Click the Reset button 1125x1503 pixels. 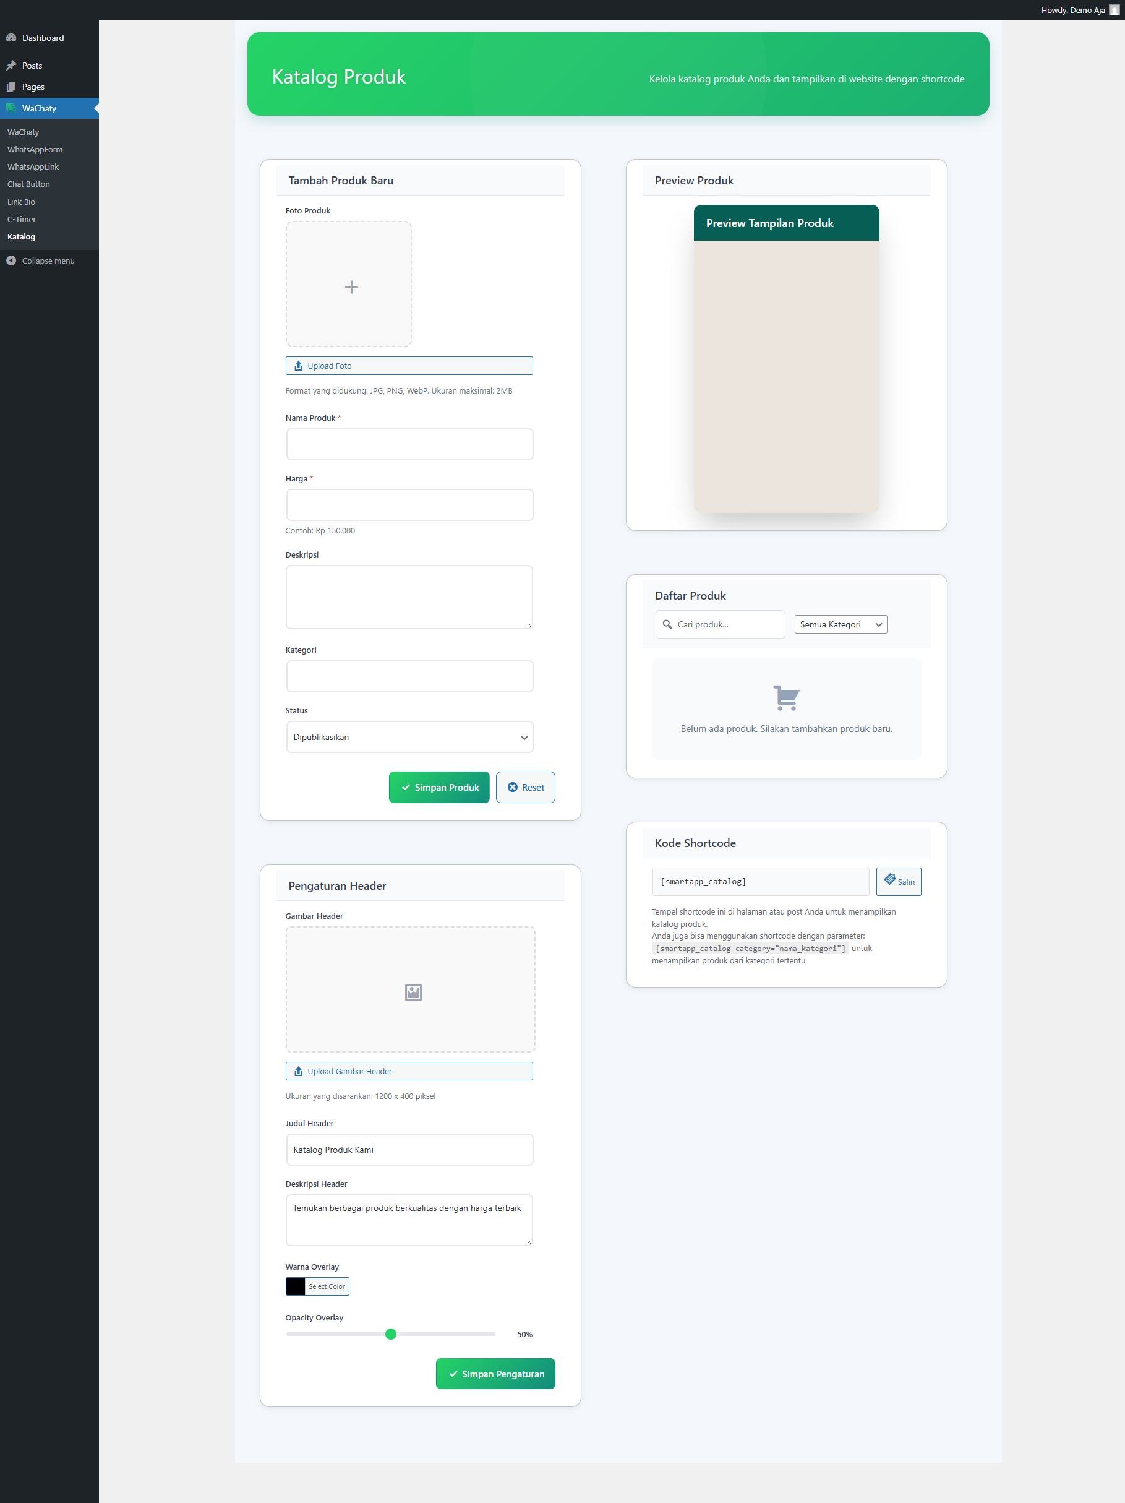point(525,788)
